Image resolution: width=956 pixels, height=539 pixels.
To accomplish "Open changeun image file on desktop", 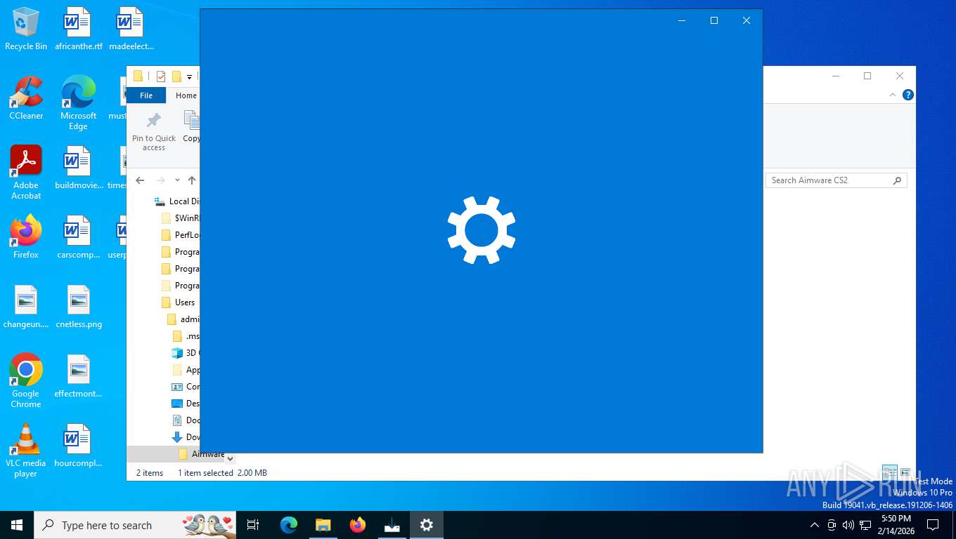I will pyautogui.click(x=26, y=307).
